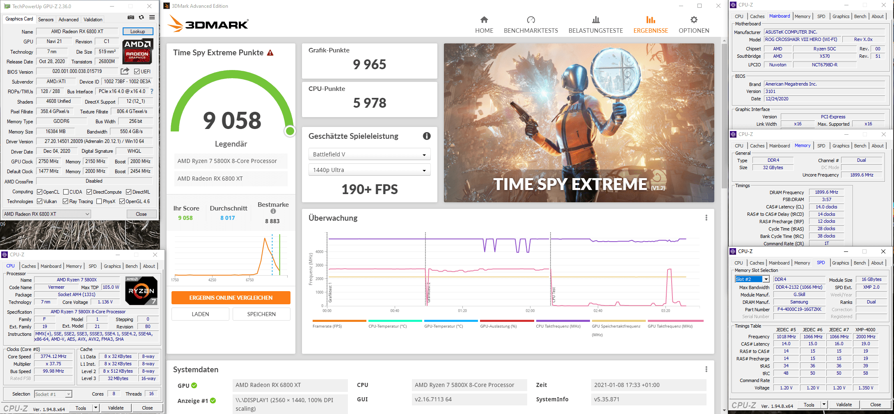Viewport: 894px width, 414px height.
Task: Open the Graphics tab in the CPU-Z SPD window
Action: click(841, 263)
